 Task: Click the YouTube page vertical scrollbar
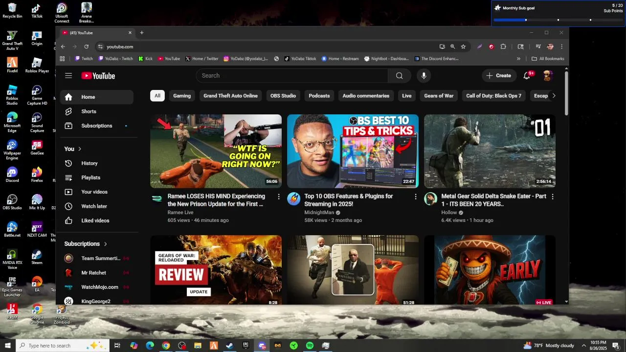coord(566,93)
